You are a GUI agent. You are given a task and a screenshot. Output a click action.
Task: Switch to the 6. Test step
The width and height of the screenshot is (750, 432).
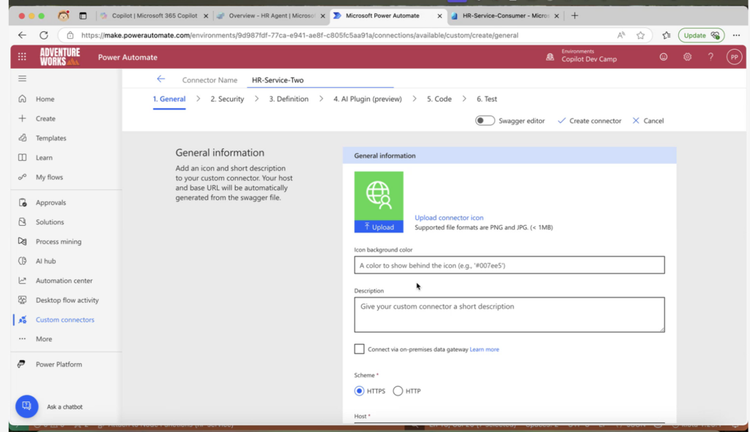coord(486,99)
